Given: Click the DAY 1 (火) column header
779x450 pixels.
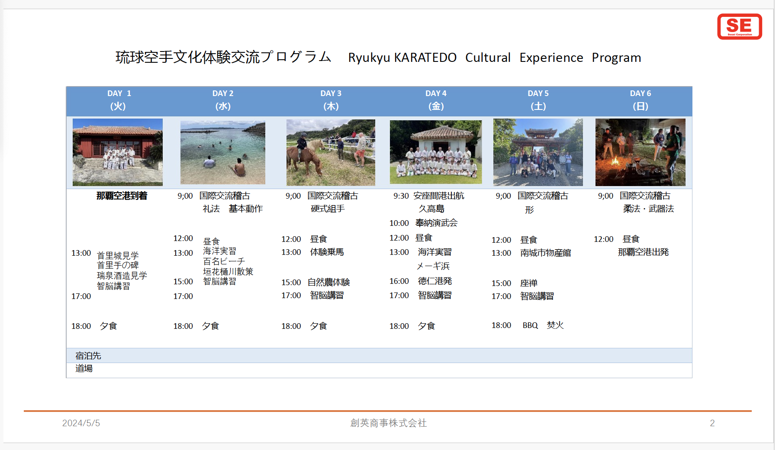Looking at the screenshot, I should point(119,100).
